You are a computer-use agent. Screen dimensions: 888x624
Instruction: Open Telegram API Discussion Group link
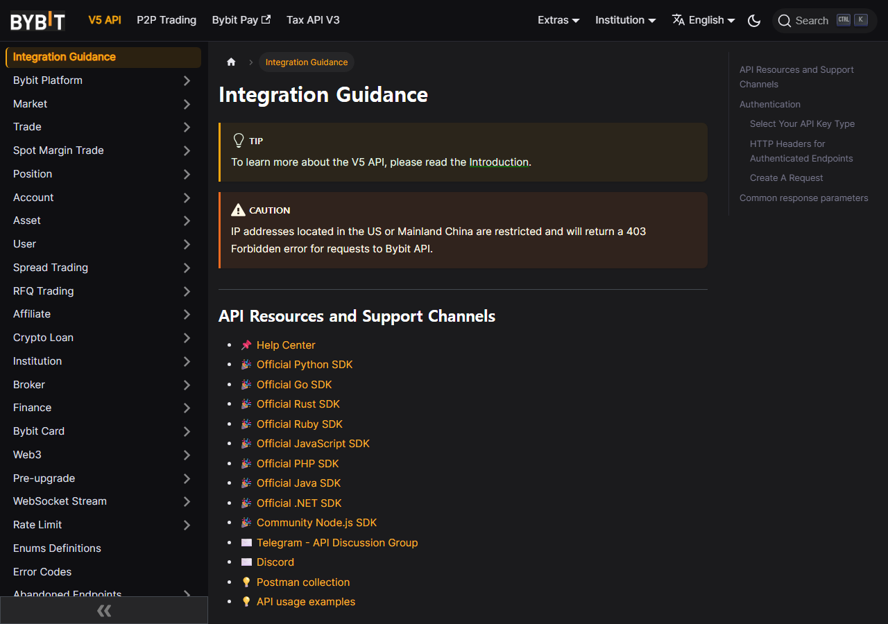click(337, 543)
